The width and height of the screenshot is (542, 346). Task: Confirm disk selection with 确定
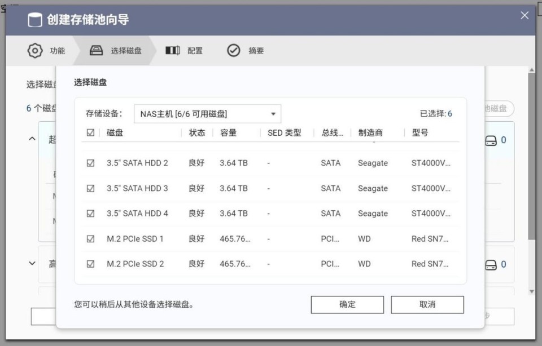click(x=347, y=304)
